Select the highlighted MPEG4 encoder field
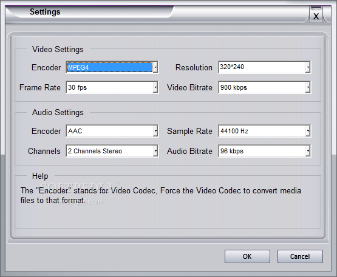 pos(110,67)
